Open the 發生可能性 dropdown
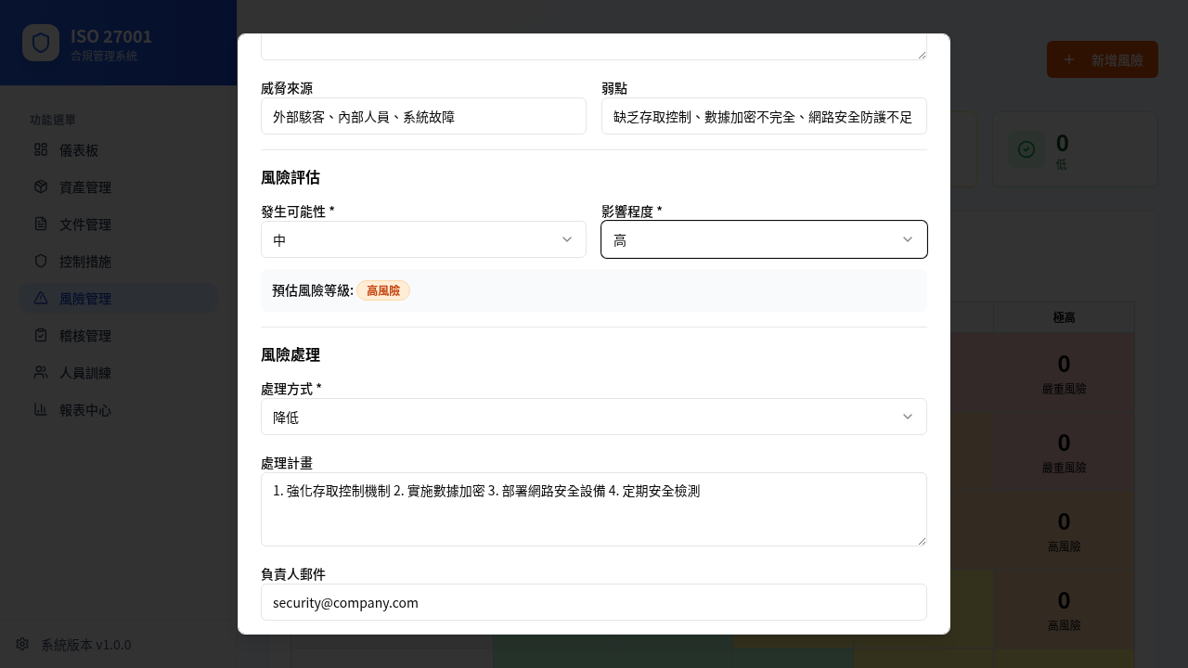 pyautogui.click(x=423, y=239)
